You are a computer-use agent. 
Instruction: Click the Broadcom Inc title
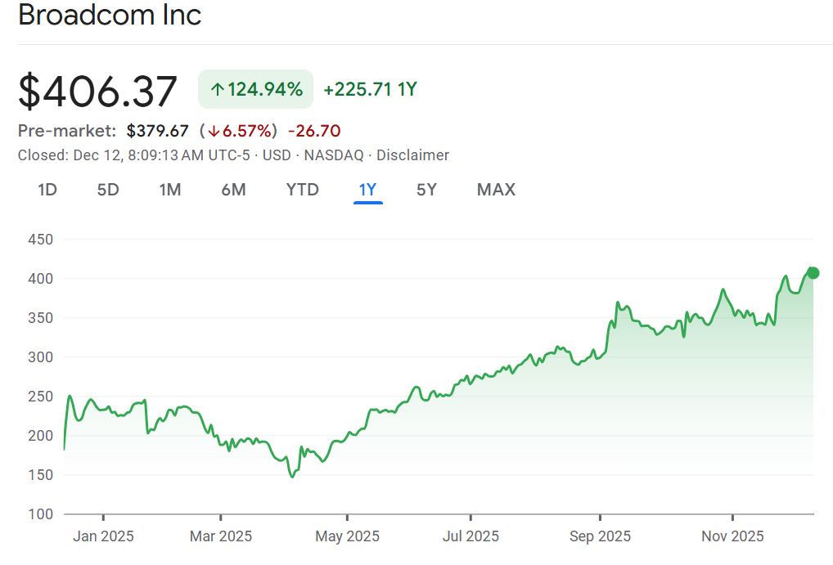click(x=110, y=15)
